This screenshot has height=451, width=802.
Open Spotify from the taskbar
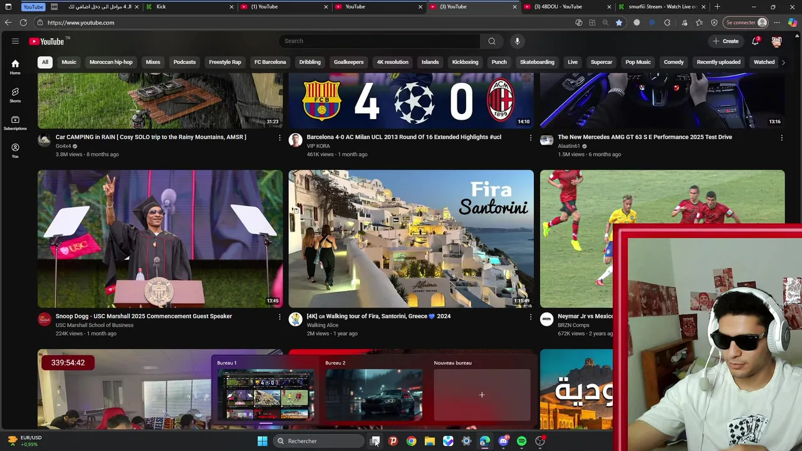tap(522, 441)
